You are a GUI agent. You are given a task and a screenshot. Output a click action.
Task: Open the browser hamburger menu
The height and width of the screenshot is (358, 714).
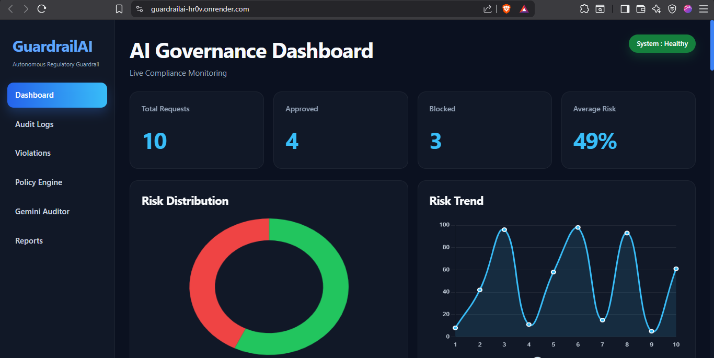tap(703, 9)
